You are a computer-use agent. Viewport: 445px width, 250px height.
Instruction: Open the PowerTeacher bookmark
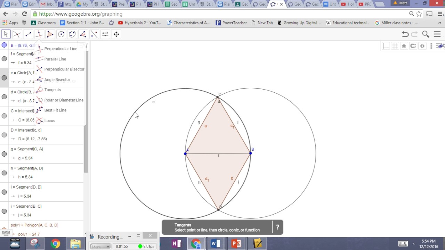point(231,23)
